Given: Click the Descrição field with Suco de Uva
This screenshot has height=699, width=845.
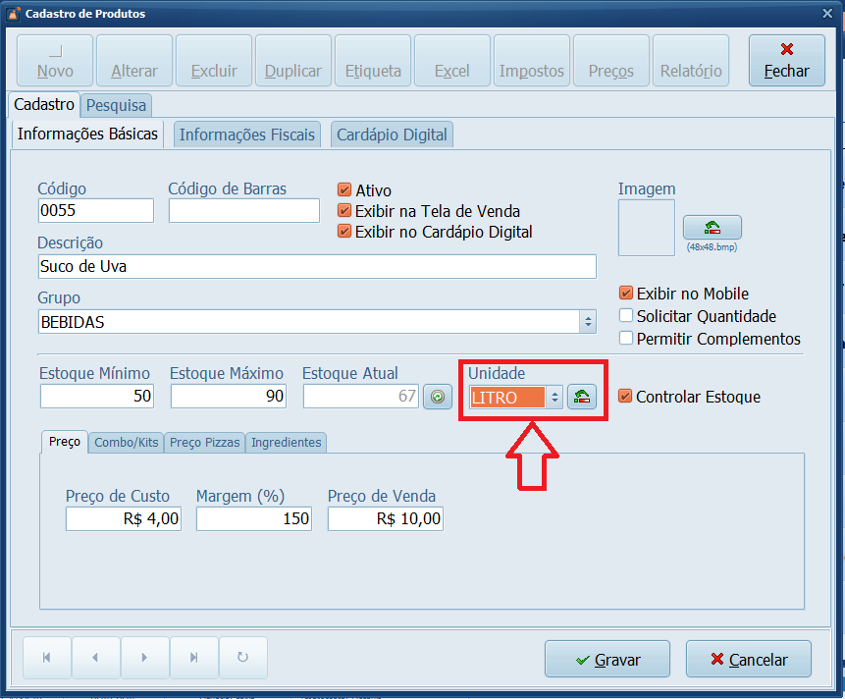Looking at the screenshot, I should (x=316, y=266).
